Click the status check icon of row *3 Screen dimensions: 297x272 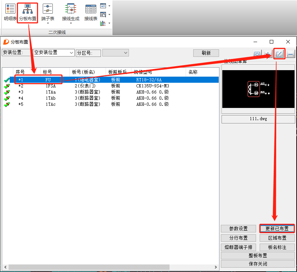click(7, 92)
